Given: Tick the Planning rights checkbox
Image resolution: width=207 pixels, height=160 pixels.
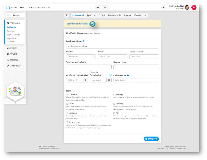Looking at the screenshot, I should click(x=114, y=104).
